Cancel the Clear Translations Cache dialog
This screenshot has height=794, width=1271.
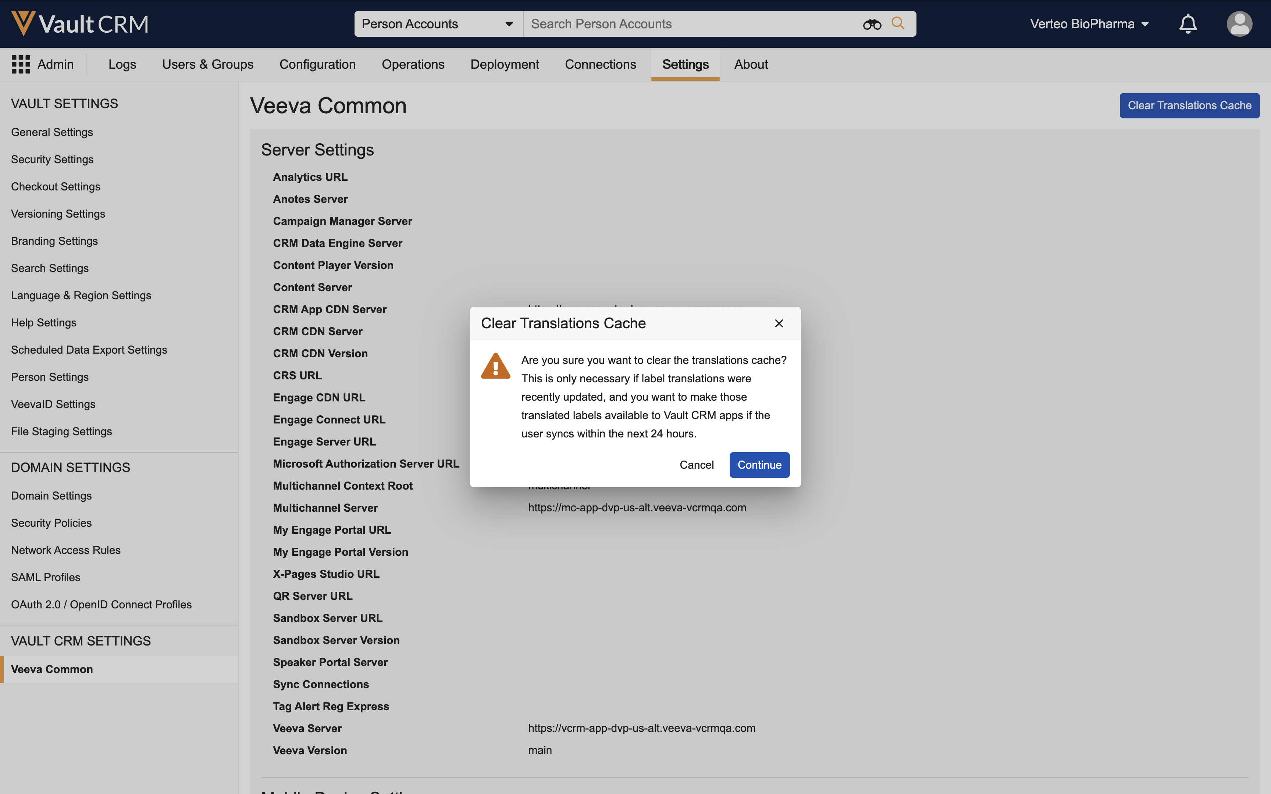pyautogui.click(x=697, y=465)
